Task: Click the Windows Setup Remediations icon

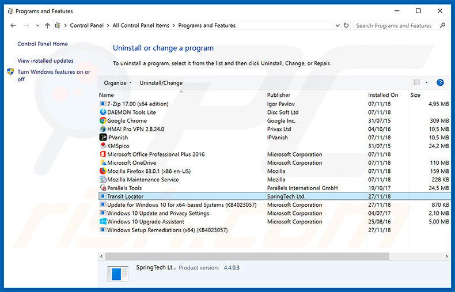Action: coord(103,230)
